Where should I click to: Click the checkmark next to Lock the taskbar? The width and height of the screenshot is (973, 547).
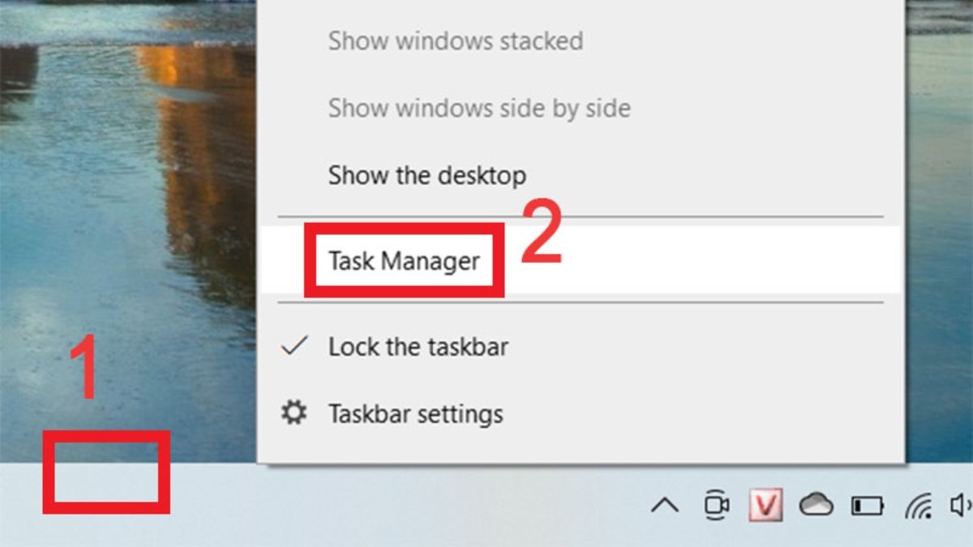294,346
